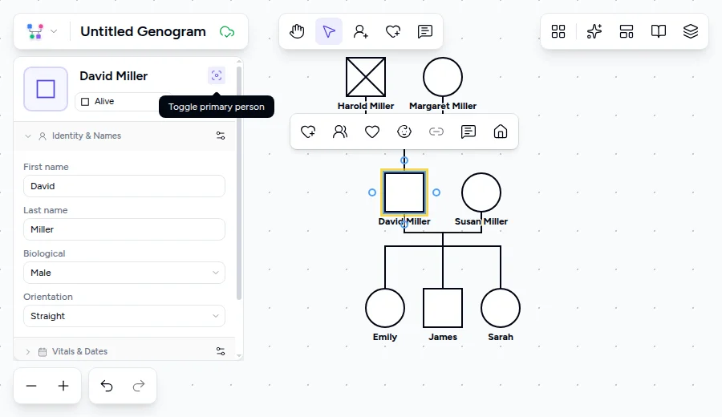Viewport: 722px width, 417px height.
Task: Click the link chain context icon
Action: (x=436, y=132)
